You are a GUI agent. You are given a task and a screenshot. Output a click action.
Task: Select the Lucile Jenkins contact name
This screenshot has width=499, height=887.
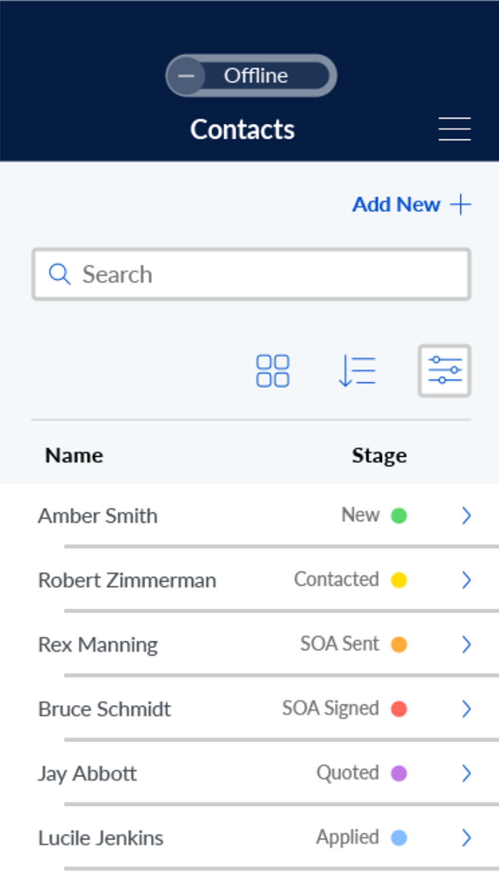[101, 838]
